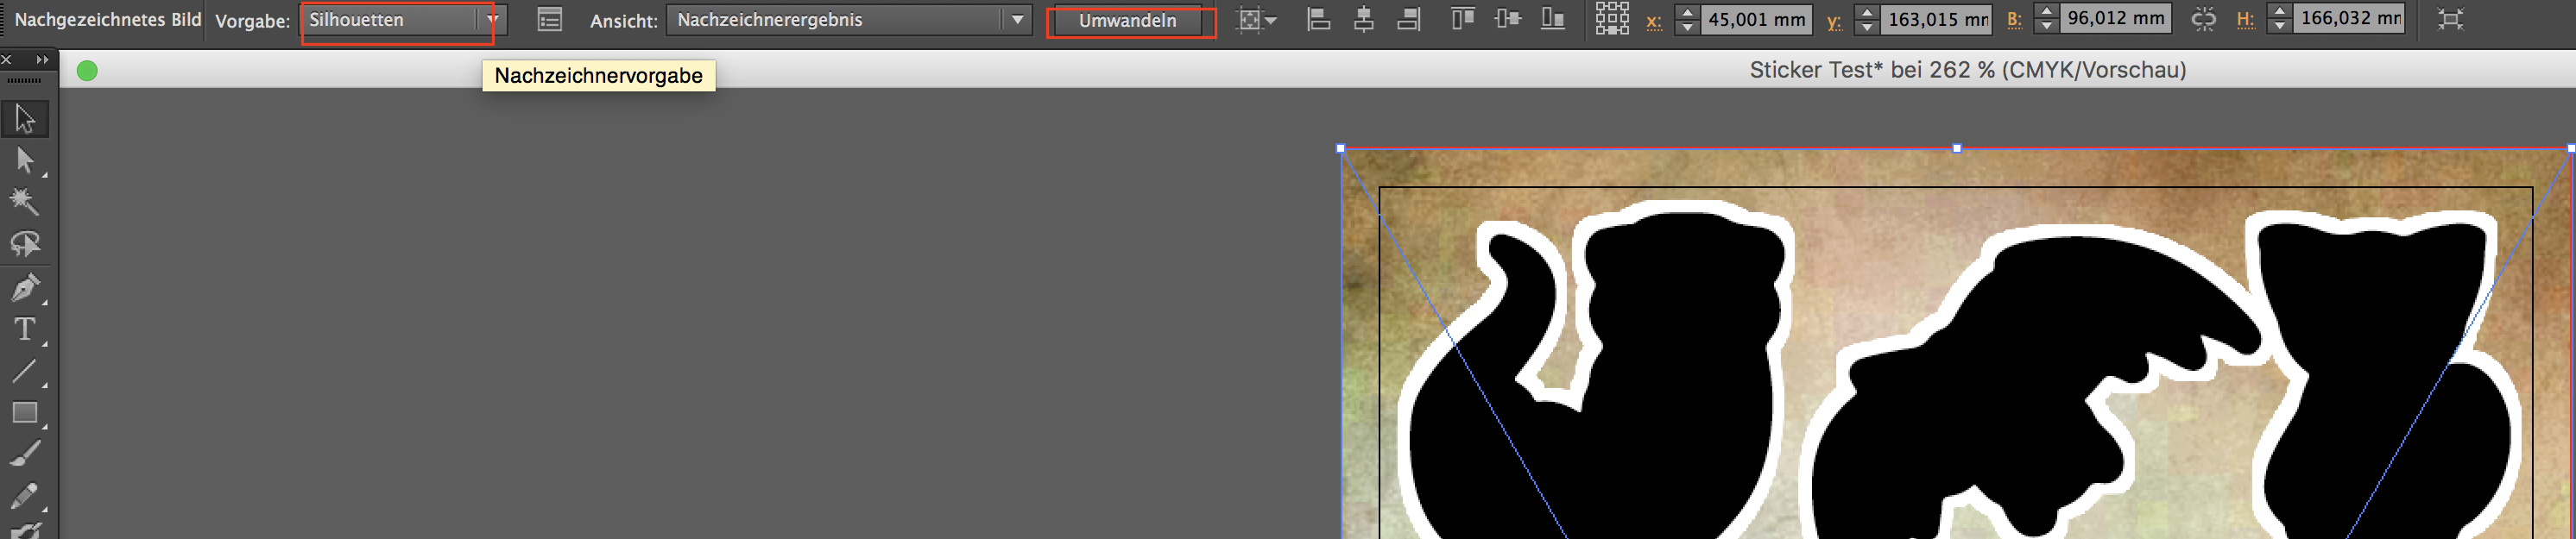Screen dimensions: 2576x539
Task: Open the Image Trace panel icon
Action: 549,19
